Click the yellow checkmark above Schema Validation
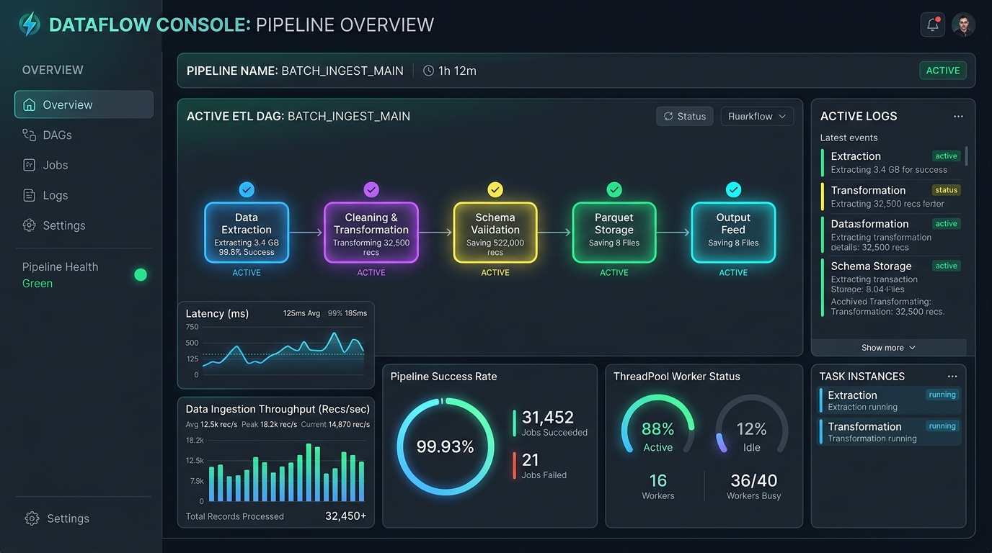 pyautogui.click(x=495, y=189)
